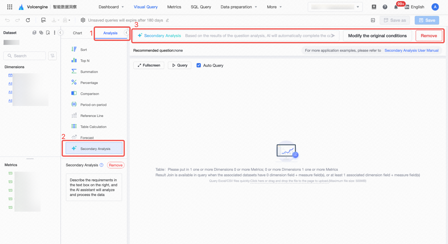This screenshot has height=244, width=448.
Task: Click the Volcengine logo
Action: click(21, 7)
